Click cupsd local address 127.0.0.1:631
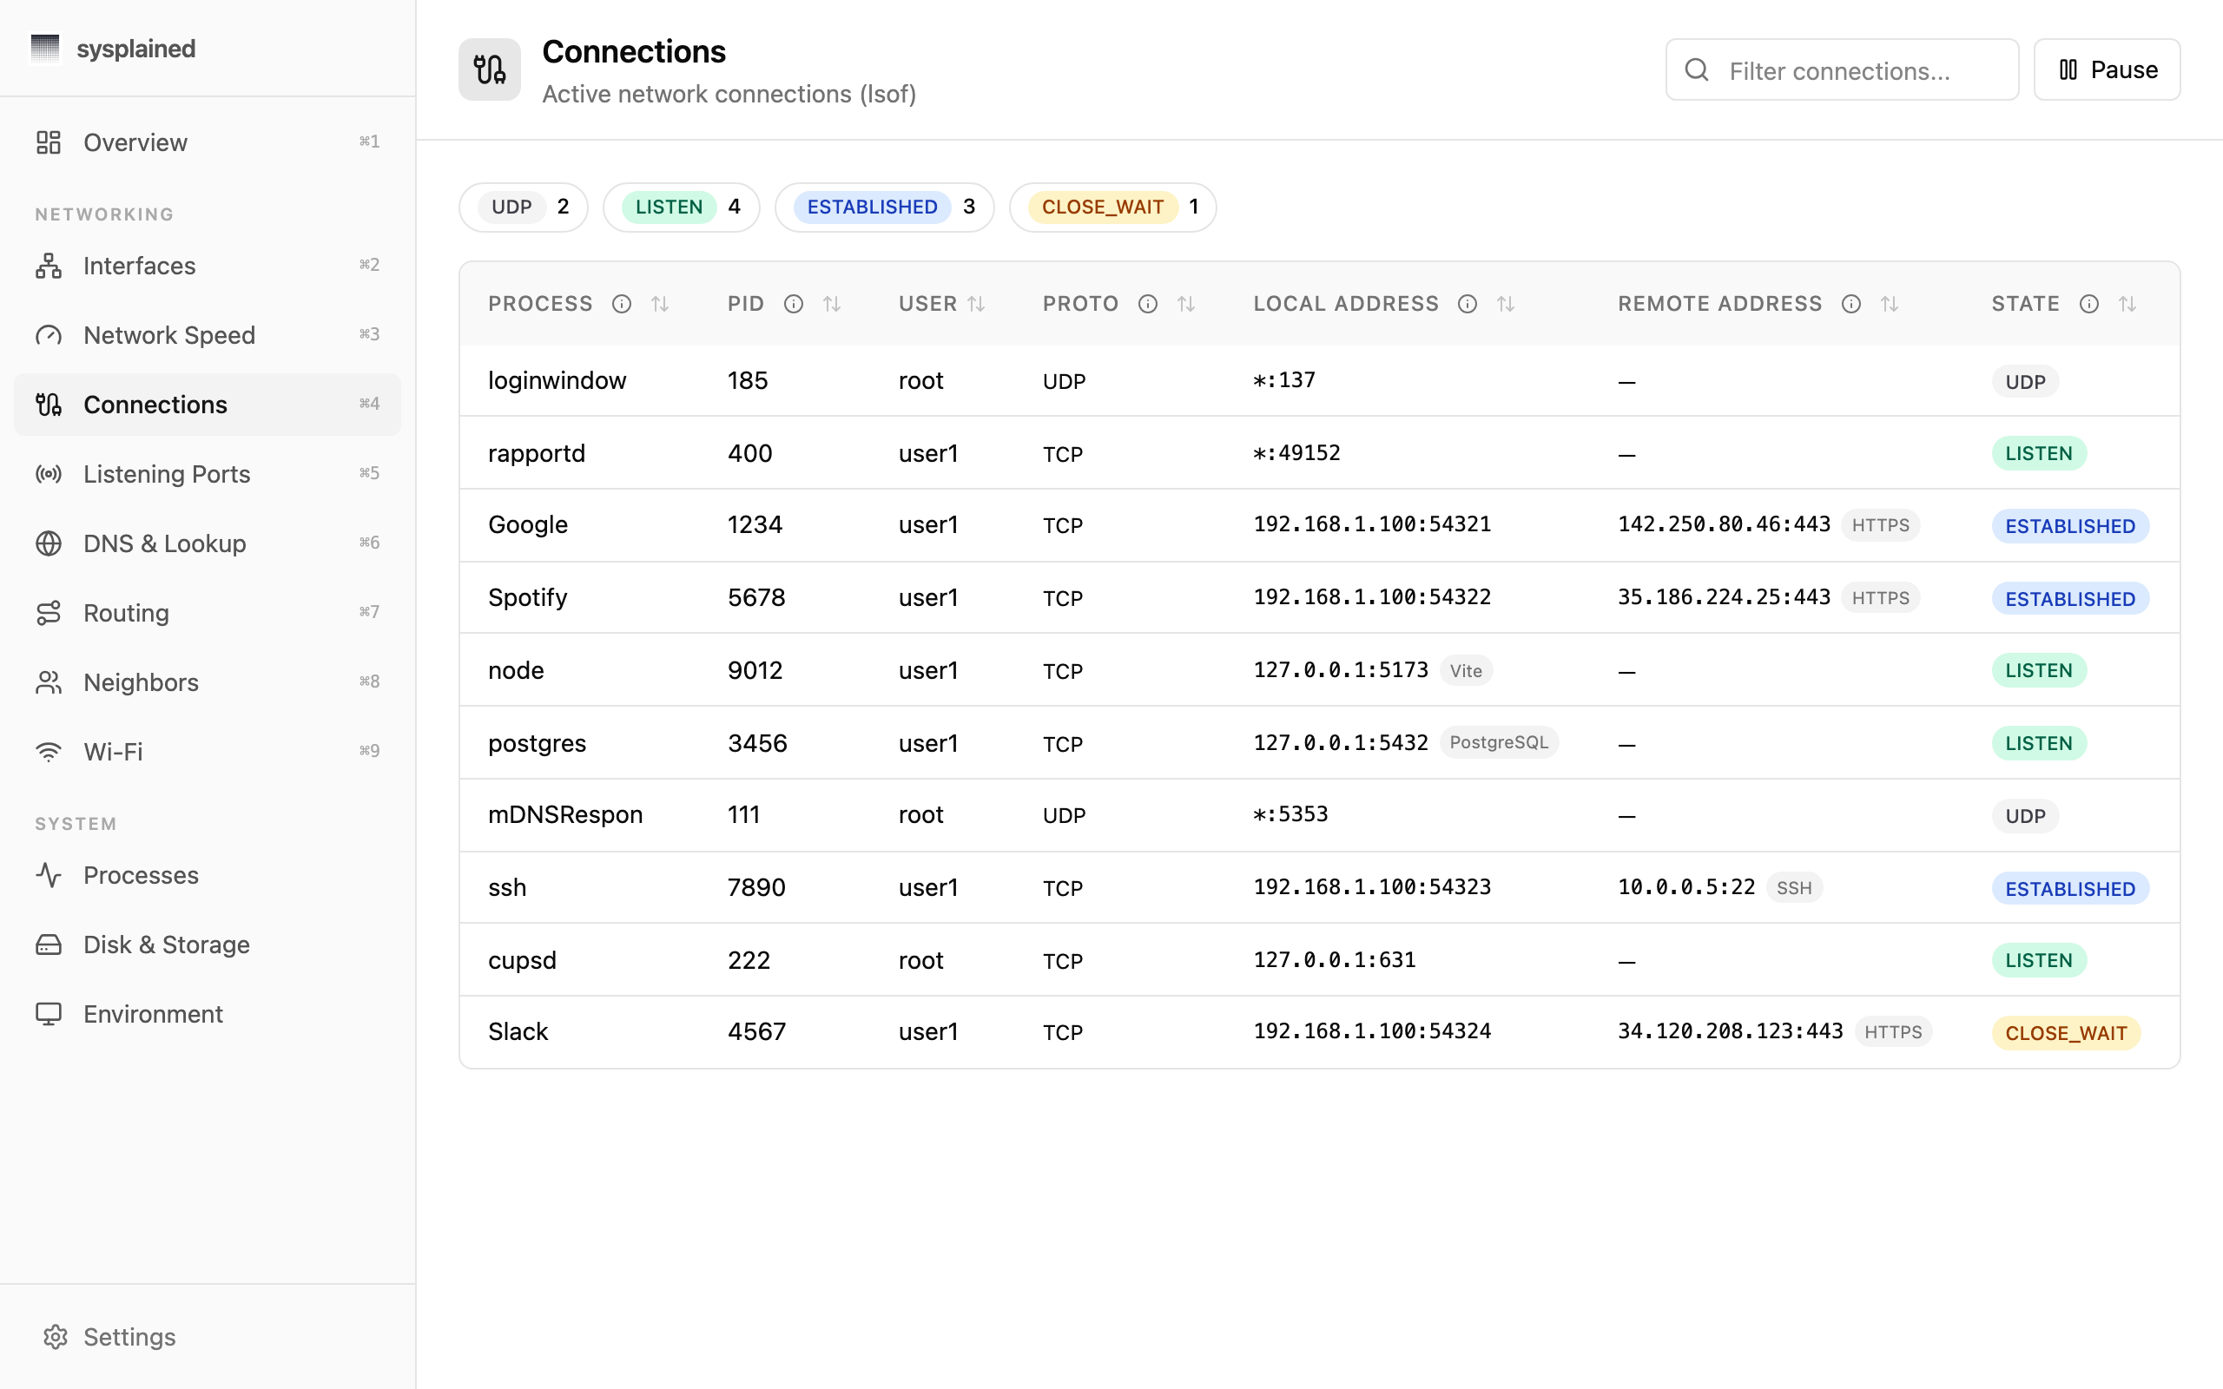Image resolution: width=2223 pixels, height=1389 pixels. pyautogui.click(x=1334, y=960)
